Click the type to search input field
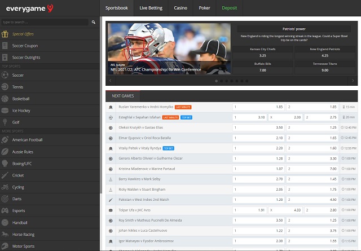Screen dimensions: 361x251 tap(45, 22)
